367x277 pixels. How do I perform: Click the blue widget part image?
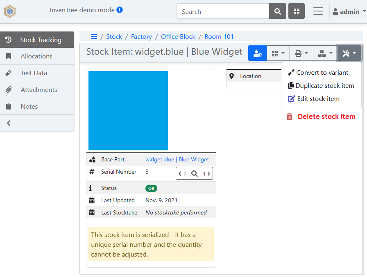coord(128,111)
